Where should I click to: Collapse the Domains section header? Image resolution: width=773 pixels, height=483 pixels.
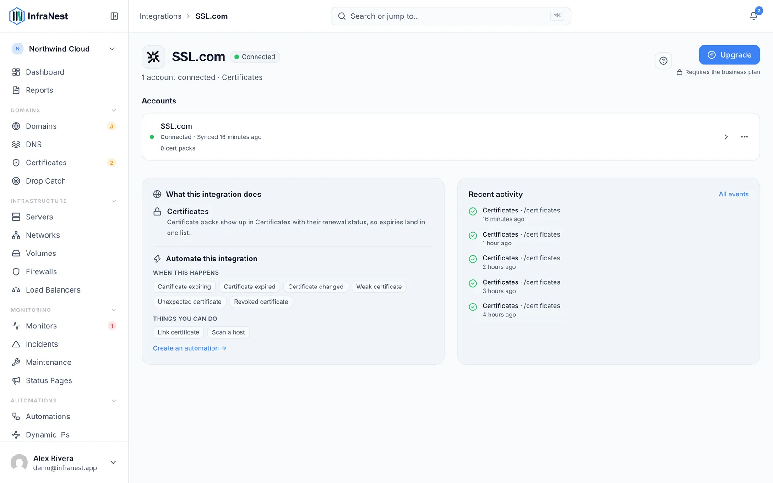pos(64,110)
